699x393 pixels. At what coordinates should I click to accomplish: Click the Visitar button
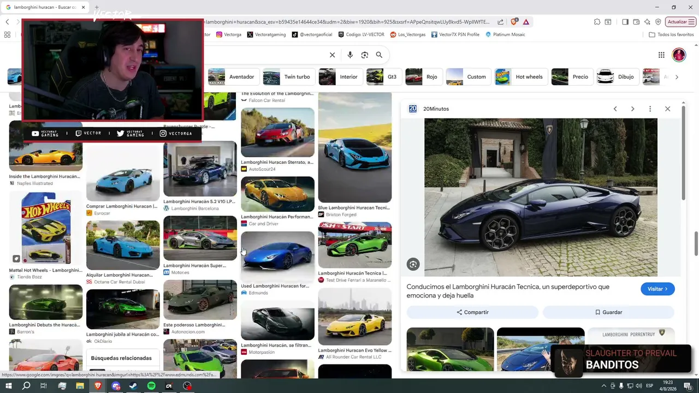pyautogui.click(x=657, y=289)
